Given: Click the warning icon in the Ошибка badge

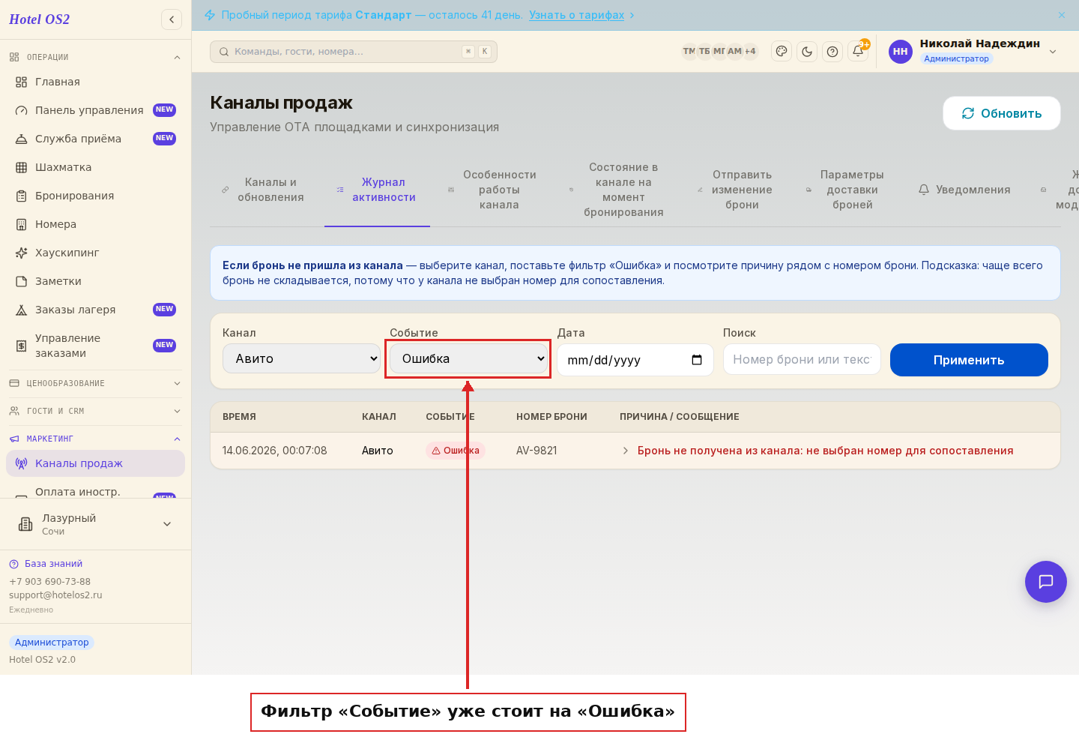Looking at the screenshot, I should click(x=436, y=451).
